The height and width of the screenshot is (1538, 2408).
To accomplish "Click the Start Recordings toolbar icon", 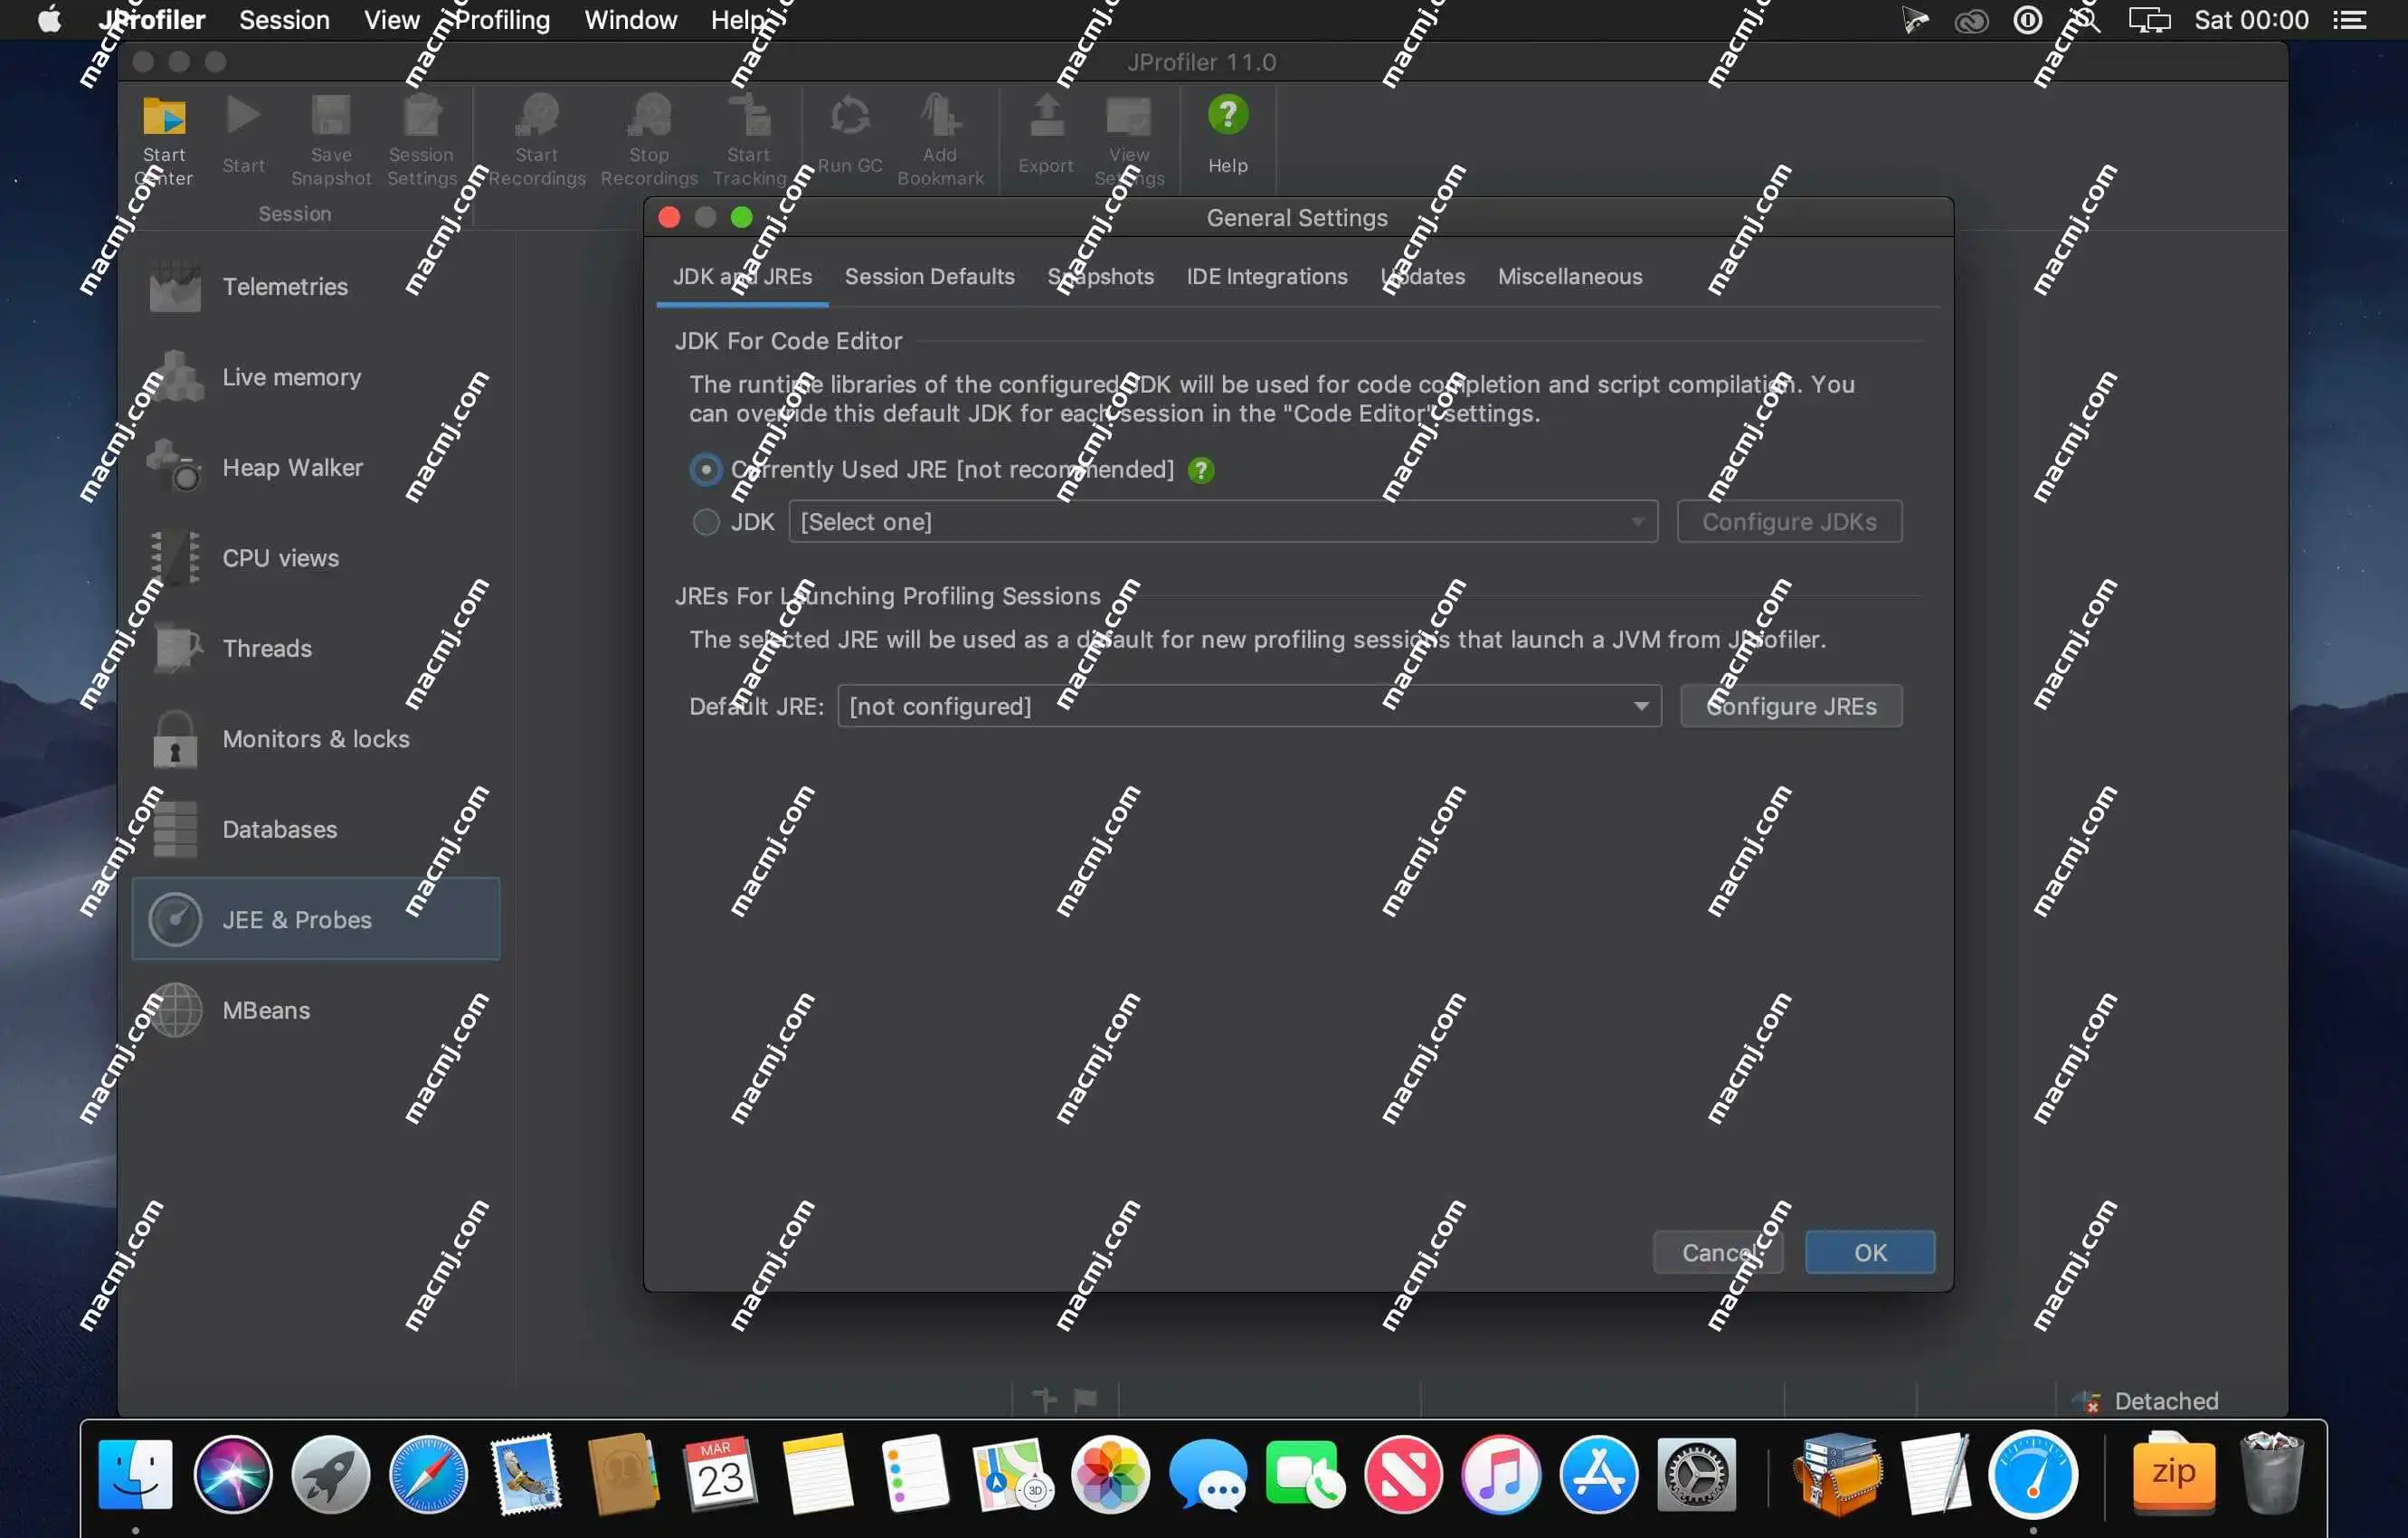I will (537, 140).
